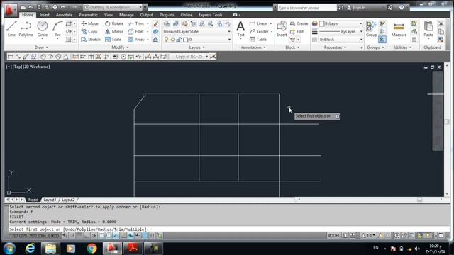The image size is (454, 255).
Task: Click the Text annotation tool
Action: tap(240, 29)
